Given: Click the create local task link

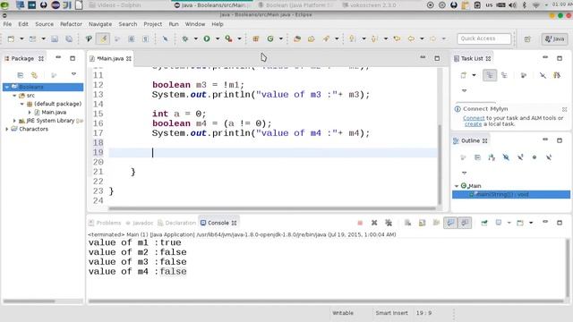Looking at the screenshot, I should [474, 124].
